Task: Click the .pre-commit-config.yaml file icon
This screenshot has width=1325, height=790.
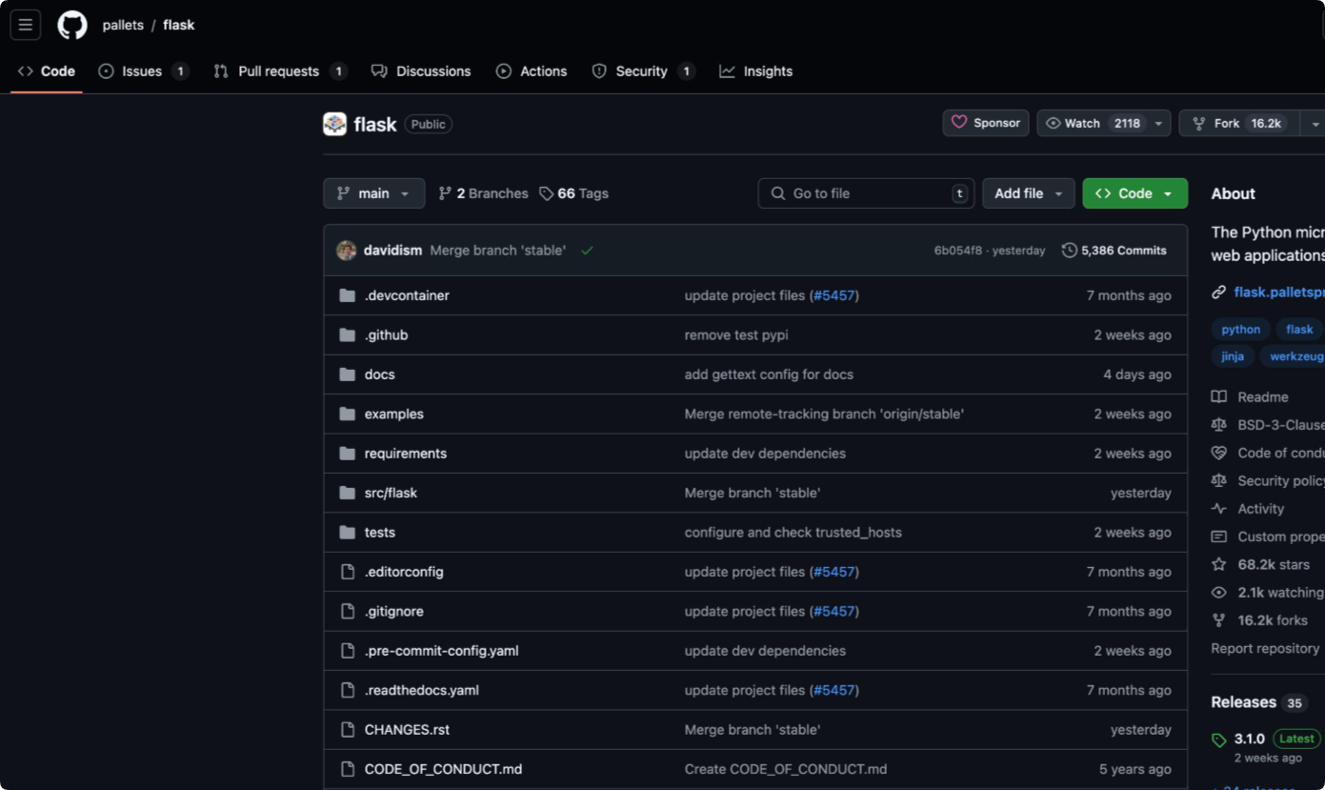Action: coord(348,651)
